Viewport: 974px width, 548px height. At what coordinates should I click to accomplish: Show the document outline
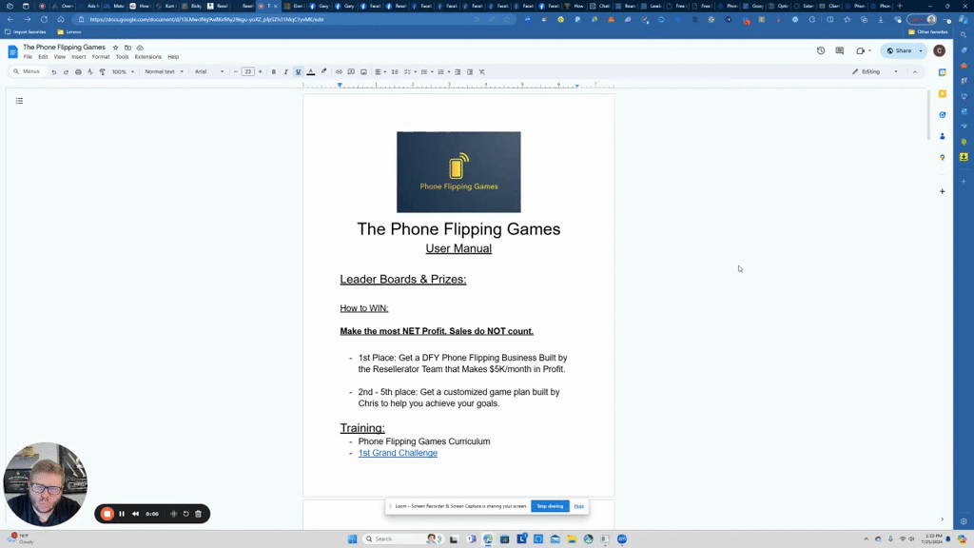19,101
